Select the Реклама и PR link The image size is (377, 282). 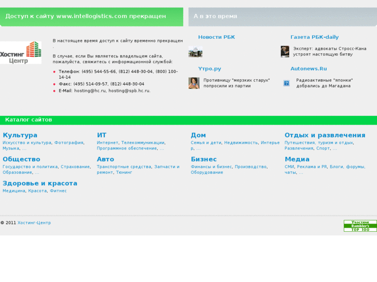pyautogui.click(x=312, y=167)
